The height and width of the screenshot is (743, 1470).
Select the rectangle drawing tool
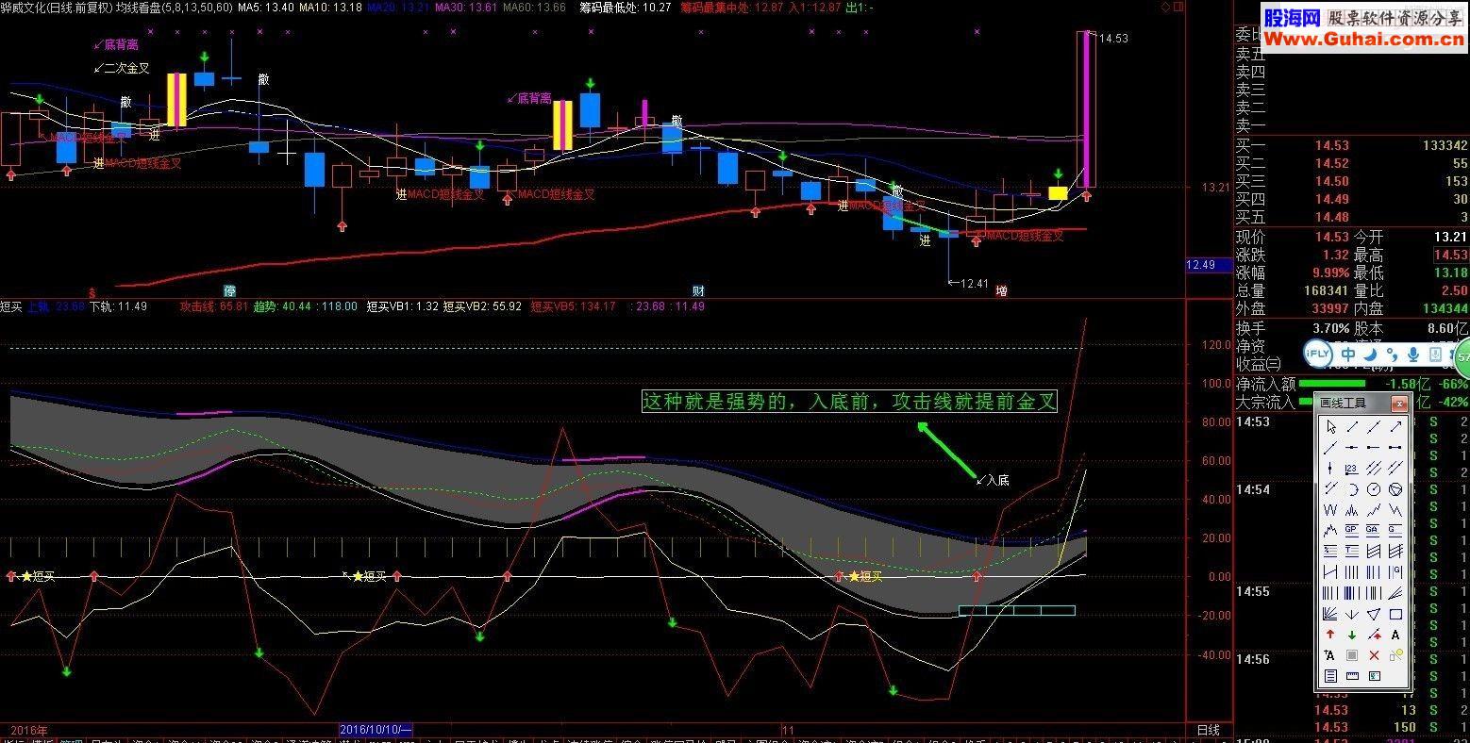[1395, 613]
